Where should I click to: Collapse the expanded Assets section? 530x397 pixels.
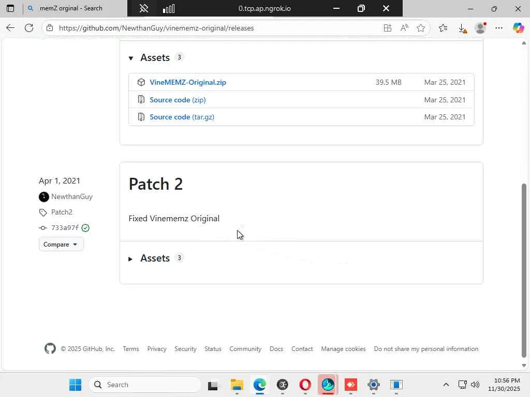tap(131, 58)
